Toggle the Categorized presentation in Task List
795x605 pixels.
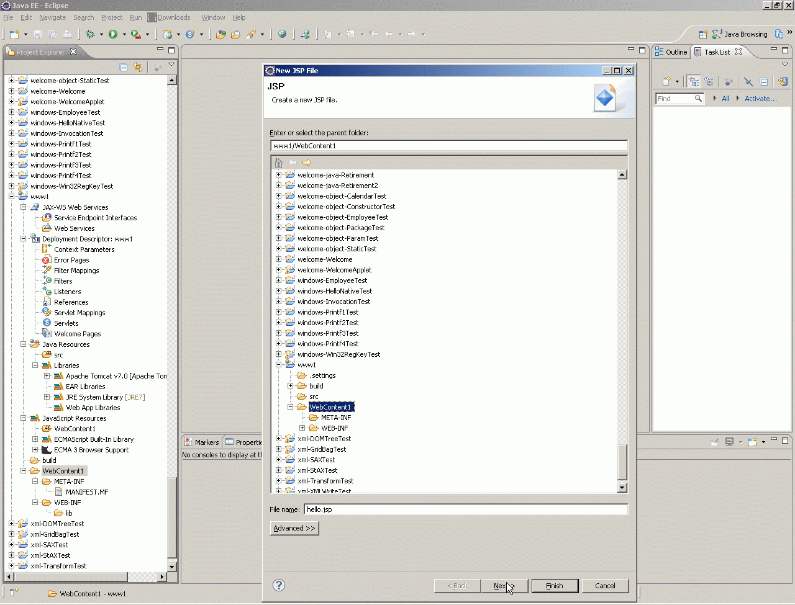694,81
